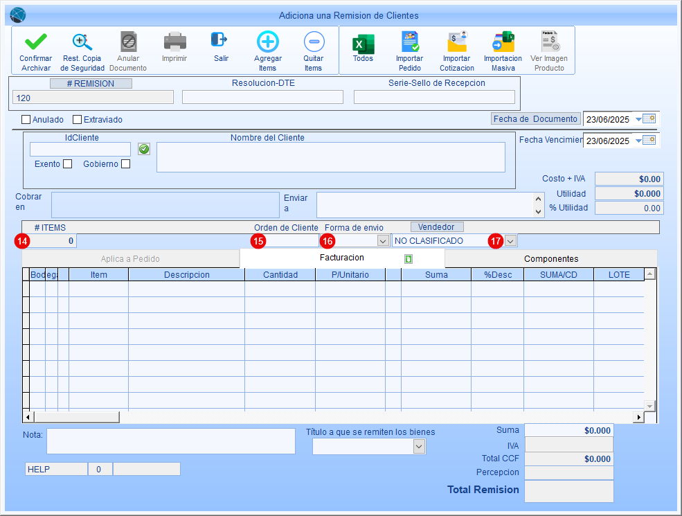Screen dimensions: 682x516
Task: Click the IdCliente input field
Action: point(80,150)
